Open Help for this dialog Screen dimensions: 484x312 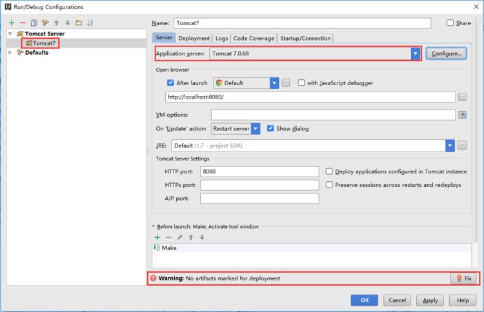click(463, 300)
